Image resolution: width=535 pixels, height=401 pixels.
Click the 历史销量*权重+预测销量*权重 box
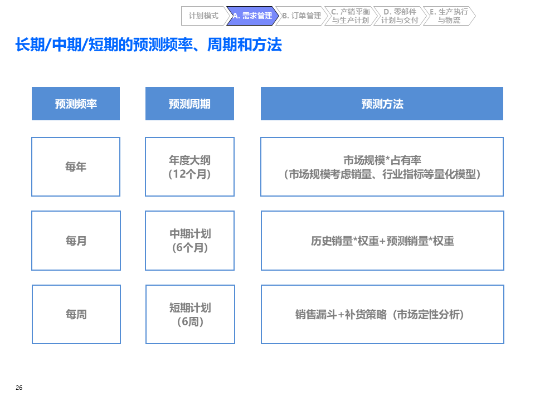tap(382, 241)
